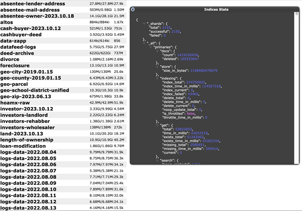Select the logs-data-2022.08.04 index
The image size is (302, 211).
coord(63,152)
